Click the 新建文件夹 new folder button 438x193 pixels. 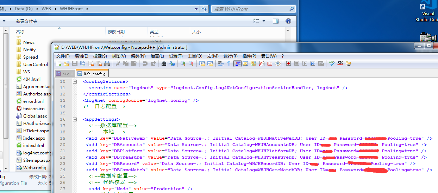(26, 21)
